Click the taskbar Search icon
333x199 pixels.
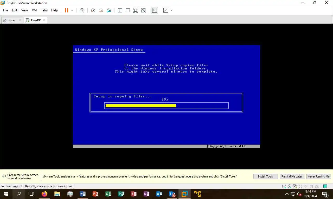(19, 194)
